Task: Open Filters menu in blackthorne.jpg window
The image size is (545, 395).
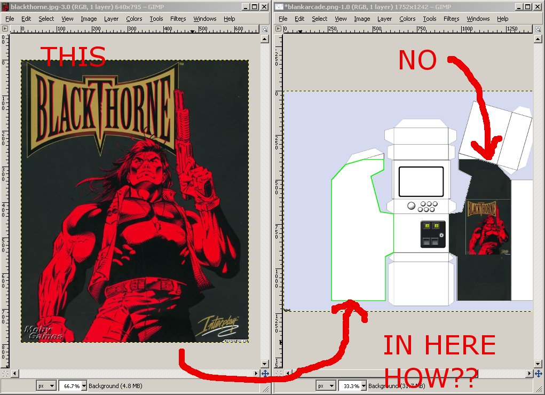Action: point(178,19)
